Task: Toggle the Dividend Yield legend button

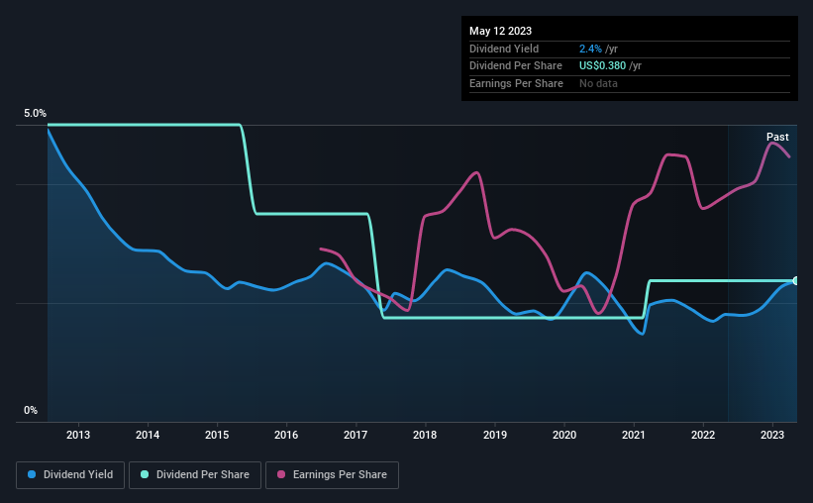Action: pyautogui.click(x=70, y=475)
